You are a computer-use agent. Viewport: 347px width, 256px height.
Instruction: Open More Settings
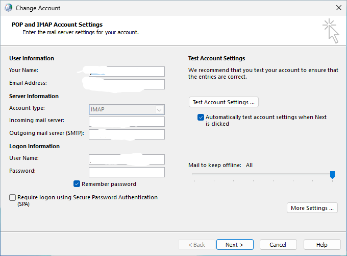312,208
